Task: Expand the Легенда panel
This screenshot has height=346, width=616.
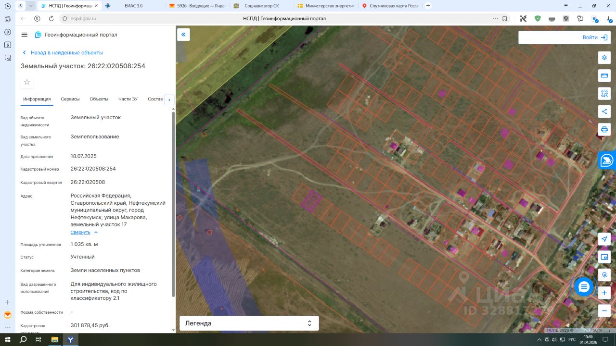Action: tap(249, 323)
